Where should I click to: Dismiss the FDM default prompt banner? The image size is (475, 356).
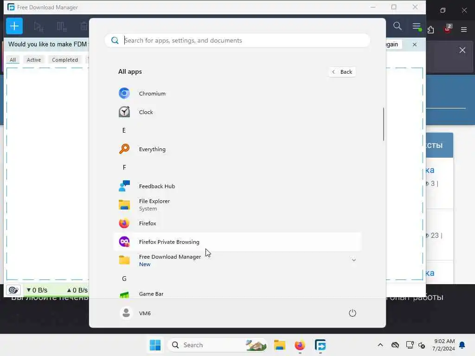(415, 44)
